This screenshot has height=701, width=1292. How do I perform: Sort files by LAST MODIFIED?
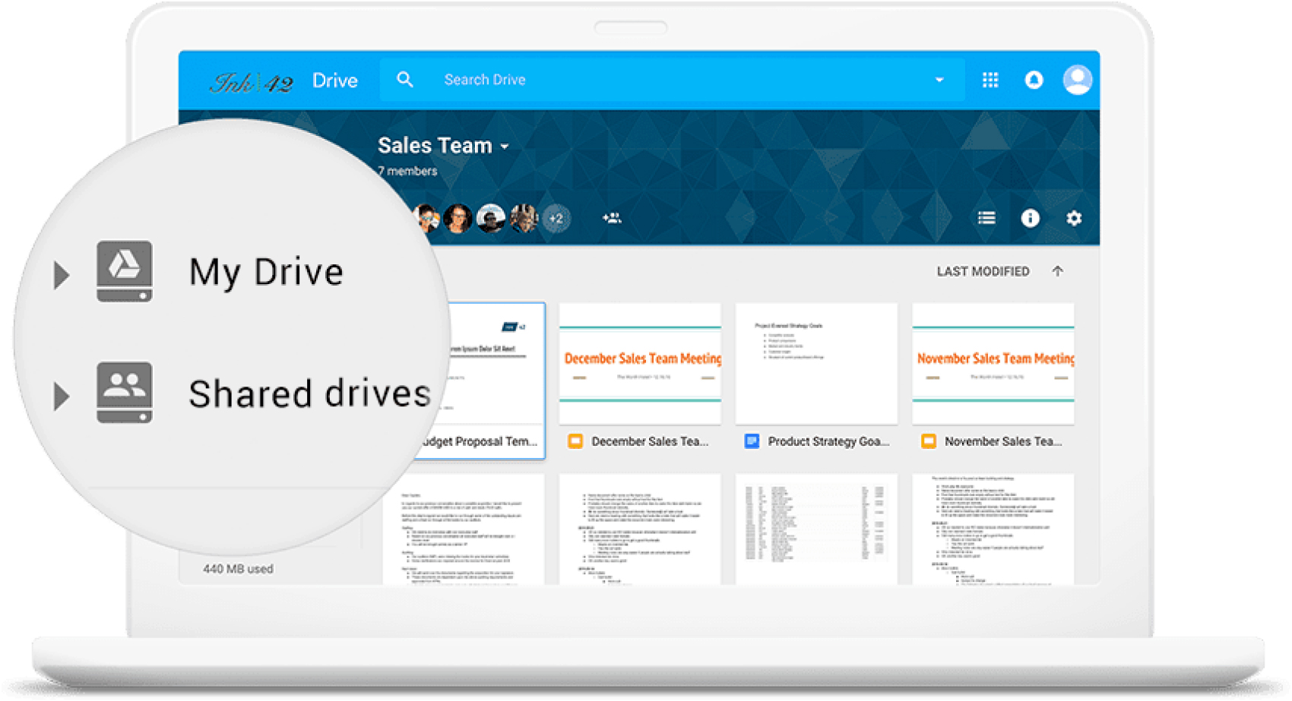click(983, 270)
